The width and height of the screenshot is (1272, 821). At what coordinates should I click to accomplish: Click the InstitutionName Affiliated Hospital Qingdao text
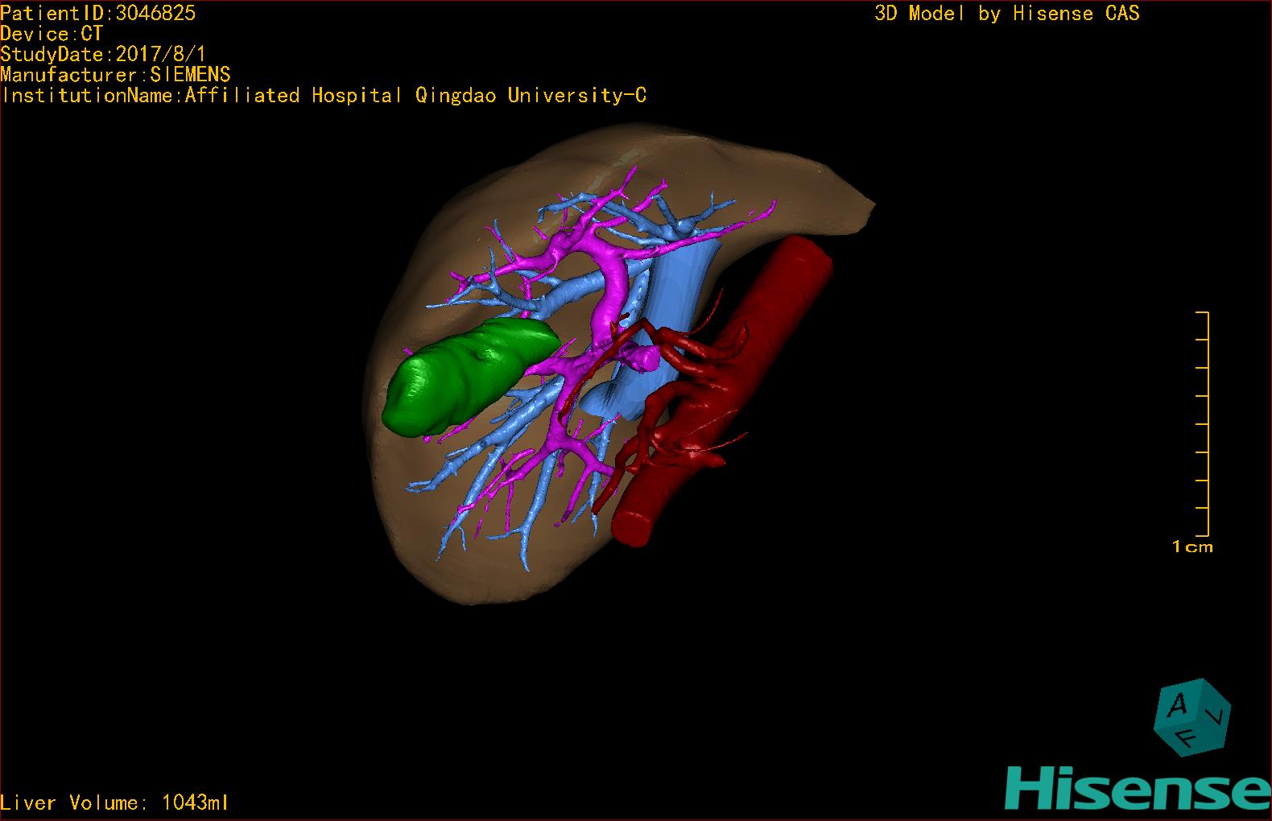click(324, 96)
